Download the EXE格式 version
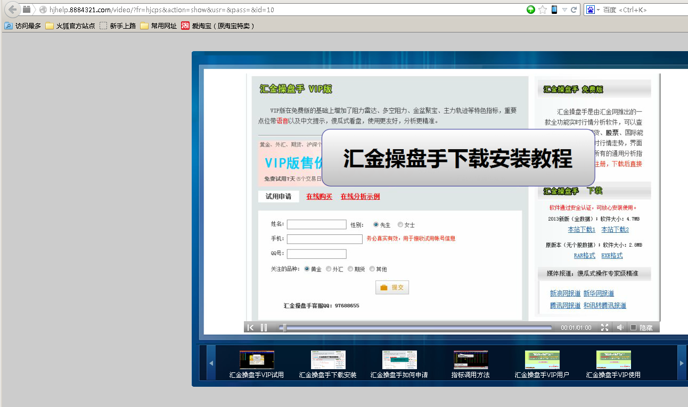Image resolution: width=688 pixels, height=407 pixels. pyautogui.click(x=612, y=256)
